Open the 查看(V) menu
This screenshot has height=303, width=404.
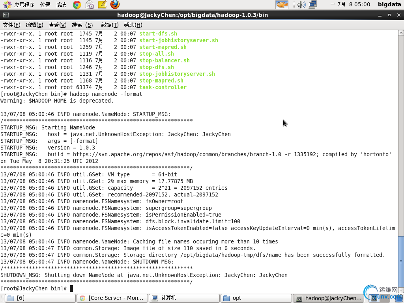point(58,25)
